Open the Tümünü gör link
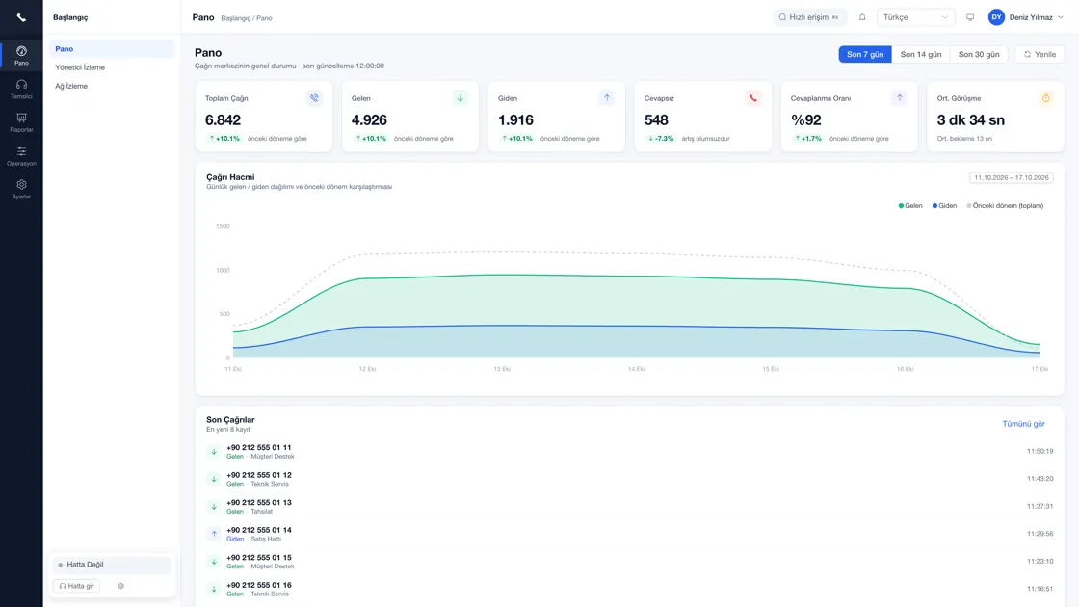This screenshot has width=1079, height=607. (1023, 424)
